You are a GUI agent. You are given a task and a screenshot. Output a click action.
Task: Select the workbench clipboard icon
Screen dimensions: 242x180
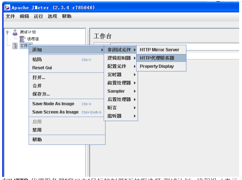tap(15, 46)
